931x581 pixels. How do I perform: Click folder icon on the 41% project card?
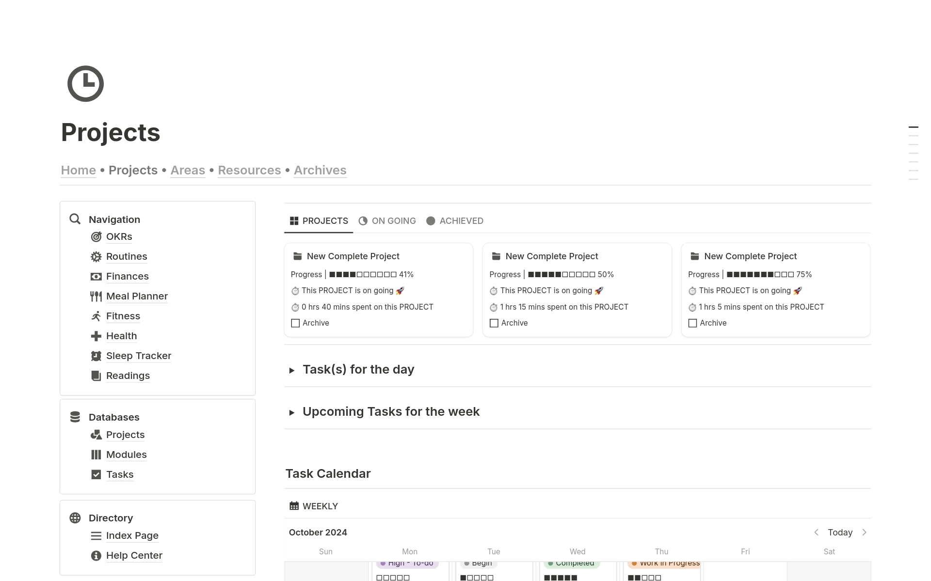[297, 256]
